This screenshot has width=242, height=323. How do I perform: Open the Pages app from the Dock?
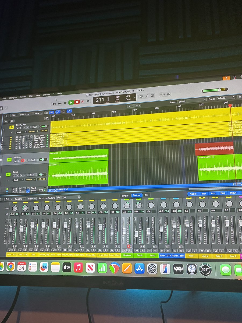click(x=127, y=268)
